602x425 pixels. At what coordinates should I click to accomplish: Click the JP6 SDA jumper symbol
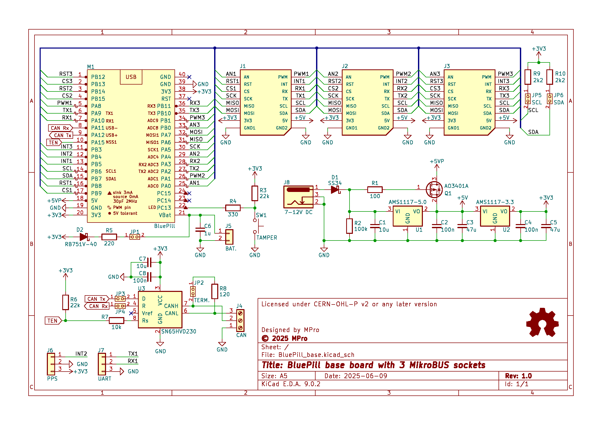[x=549, y=99]
